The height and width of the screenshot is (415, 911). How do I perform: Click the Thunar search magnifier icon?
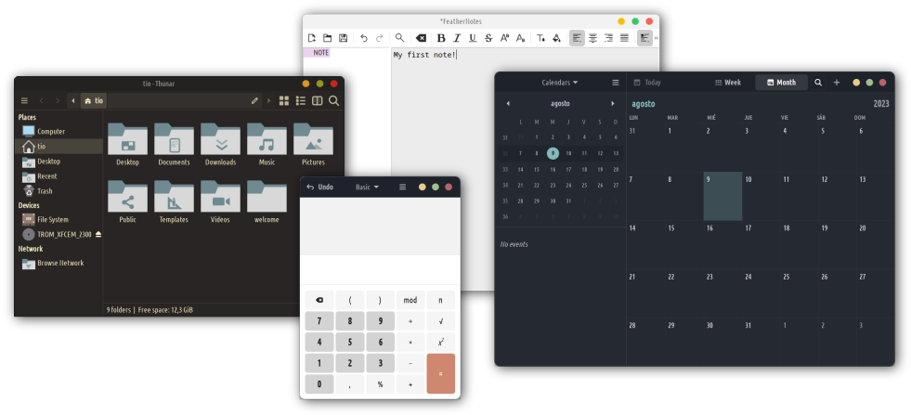[x=333, y=100]
